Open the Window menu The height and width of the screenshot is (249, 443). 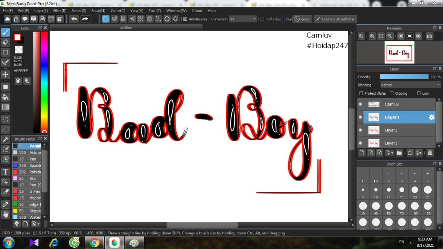click(177, 11)
